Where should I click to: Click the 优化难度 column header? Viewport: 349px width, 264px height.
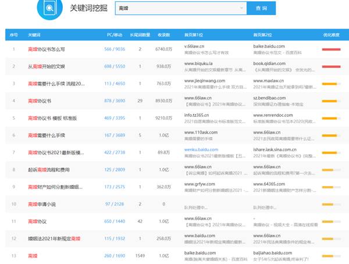point(331,35)
